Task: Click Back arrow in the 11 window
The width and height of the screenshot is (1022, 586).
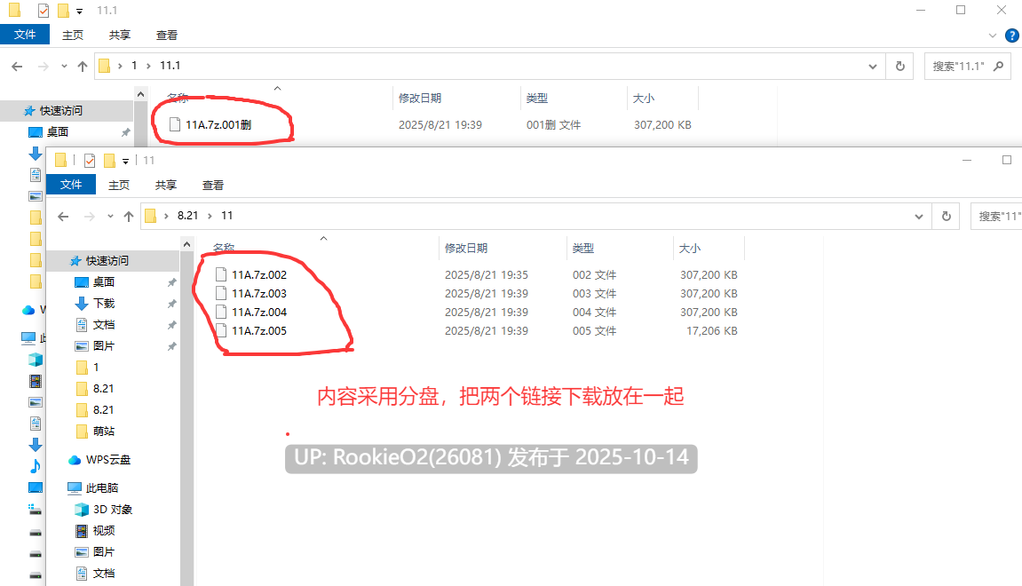Action: 63,217
